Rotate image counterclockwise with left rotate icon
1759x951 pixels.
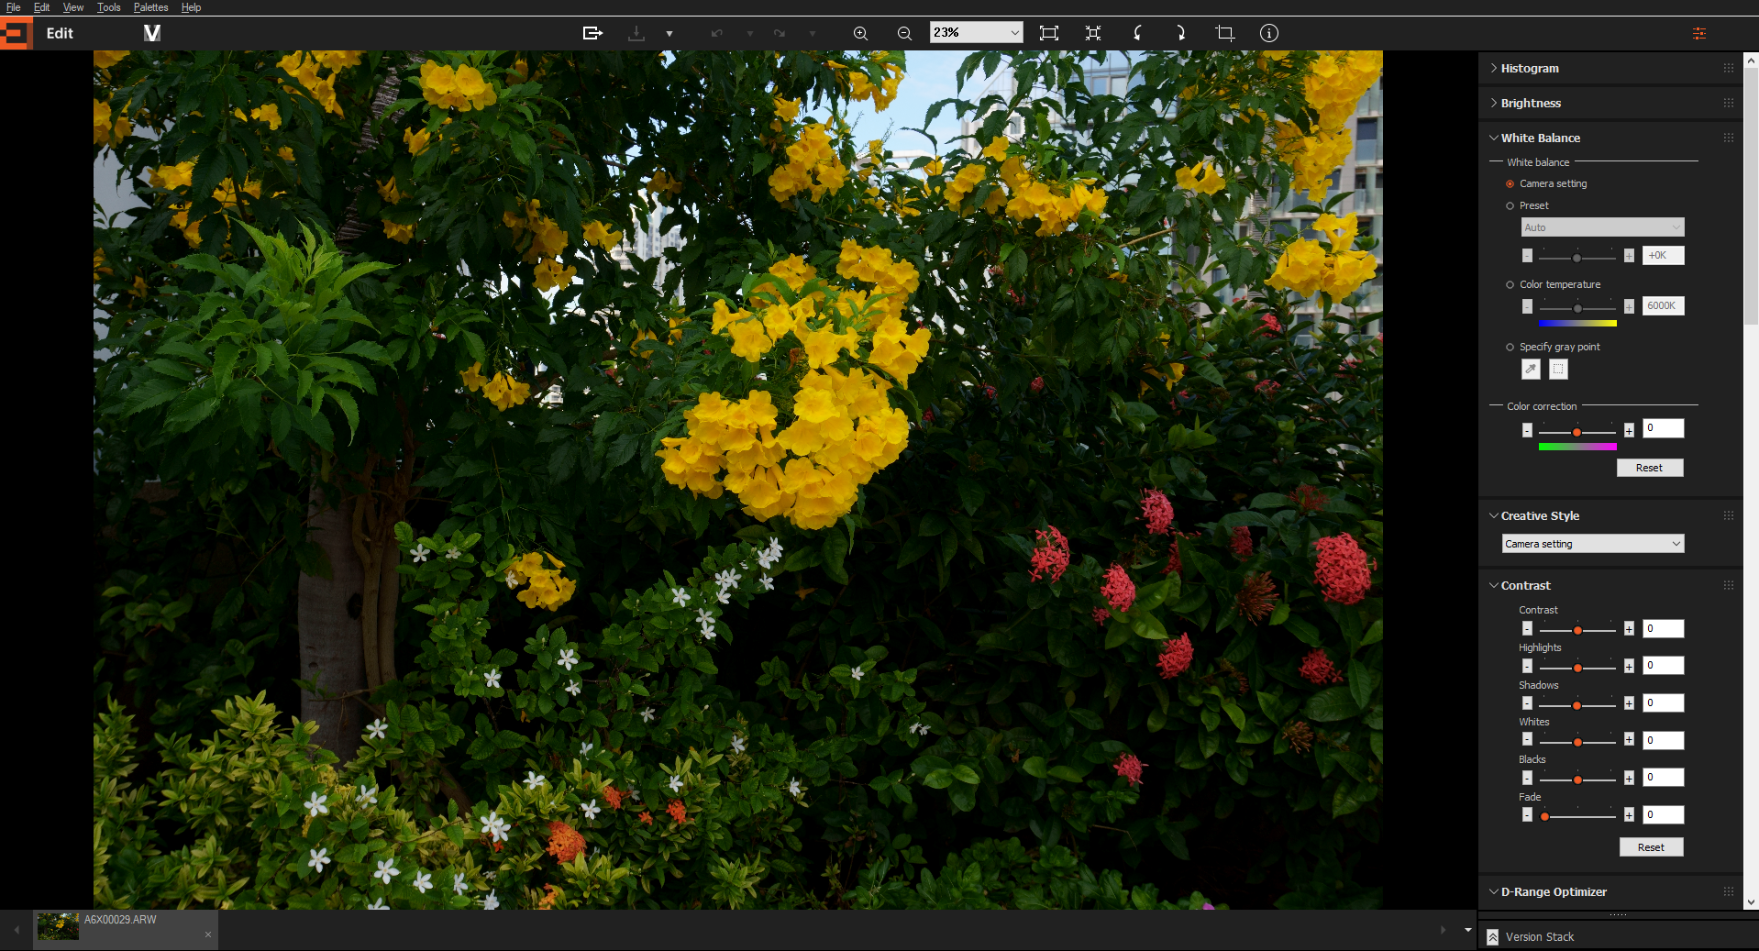(x=1137, y=33)
